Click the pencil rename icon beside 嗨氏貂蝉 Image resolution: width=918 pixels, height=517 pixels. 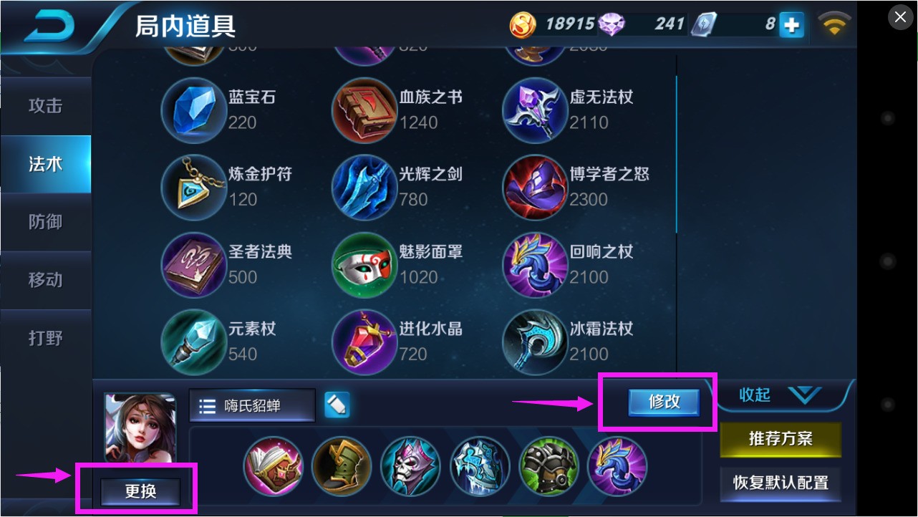337,405
